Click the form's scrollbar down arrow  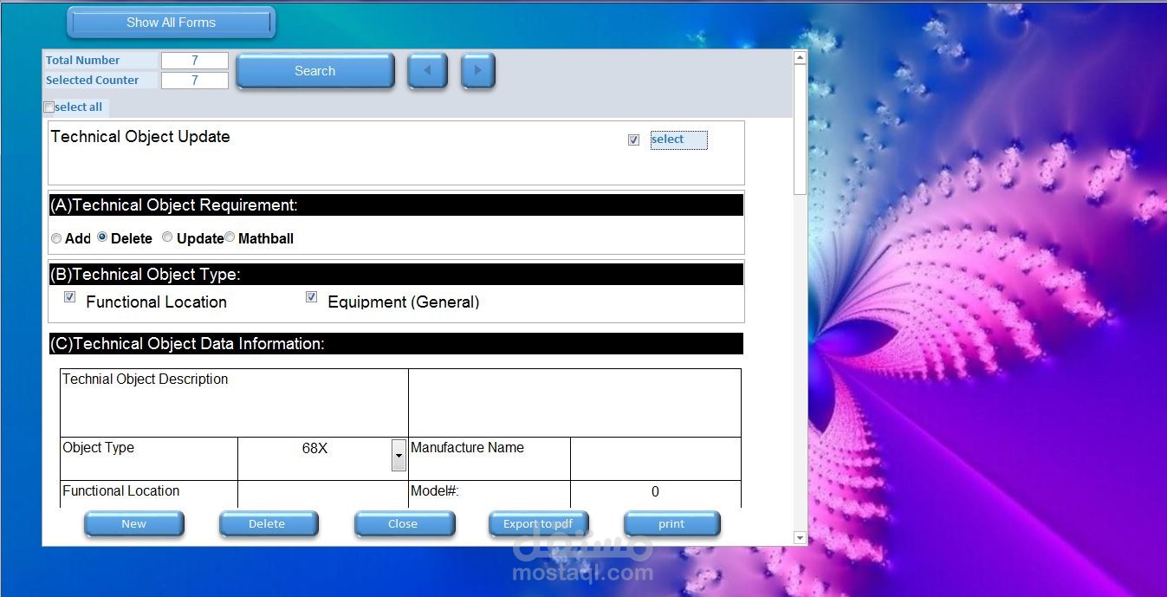click(800, 538)
